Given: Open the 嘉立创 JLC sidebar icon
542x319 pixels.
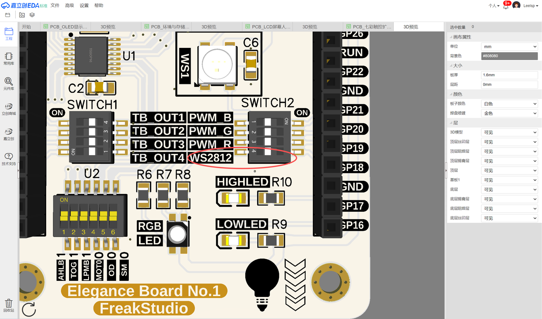Looking at the screenshot, I should click(x=9, y=134).
